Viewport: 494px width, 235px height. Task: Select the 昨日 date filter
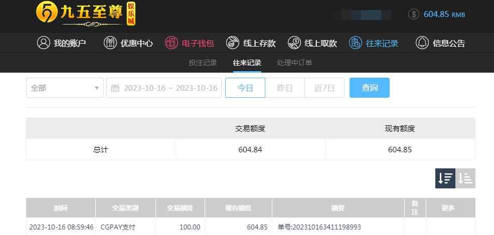285,88
